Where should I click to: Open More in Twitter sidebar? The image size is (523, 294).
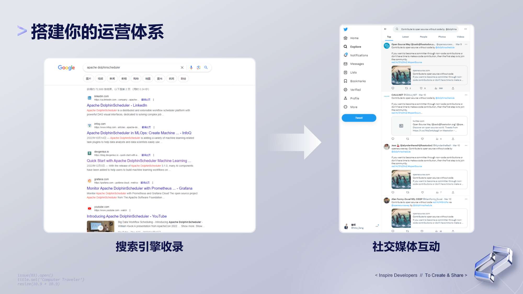click(x=350, y=107)
